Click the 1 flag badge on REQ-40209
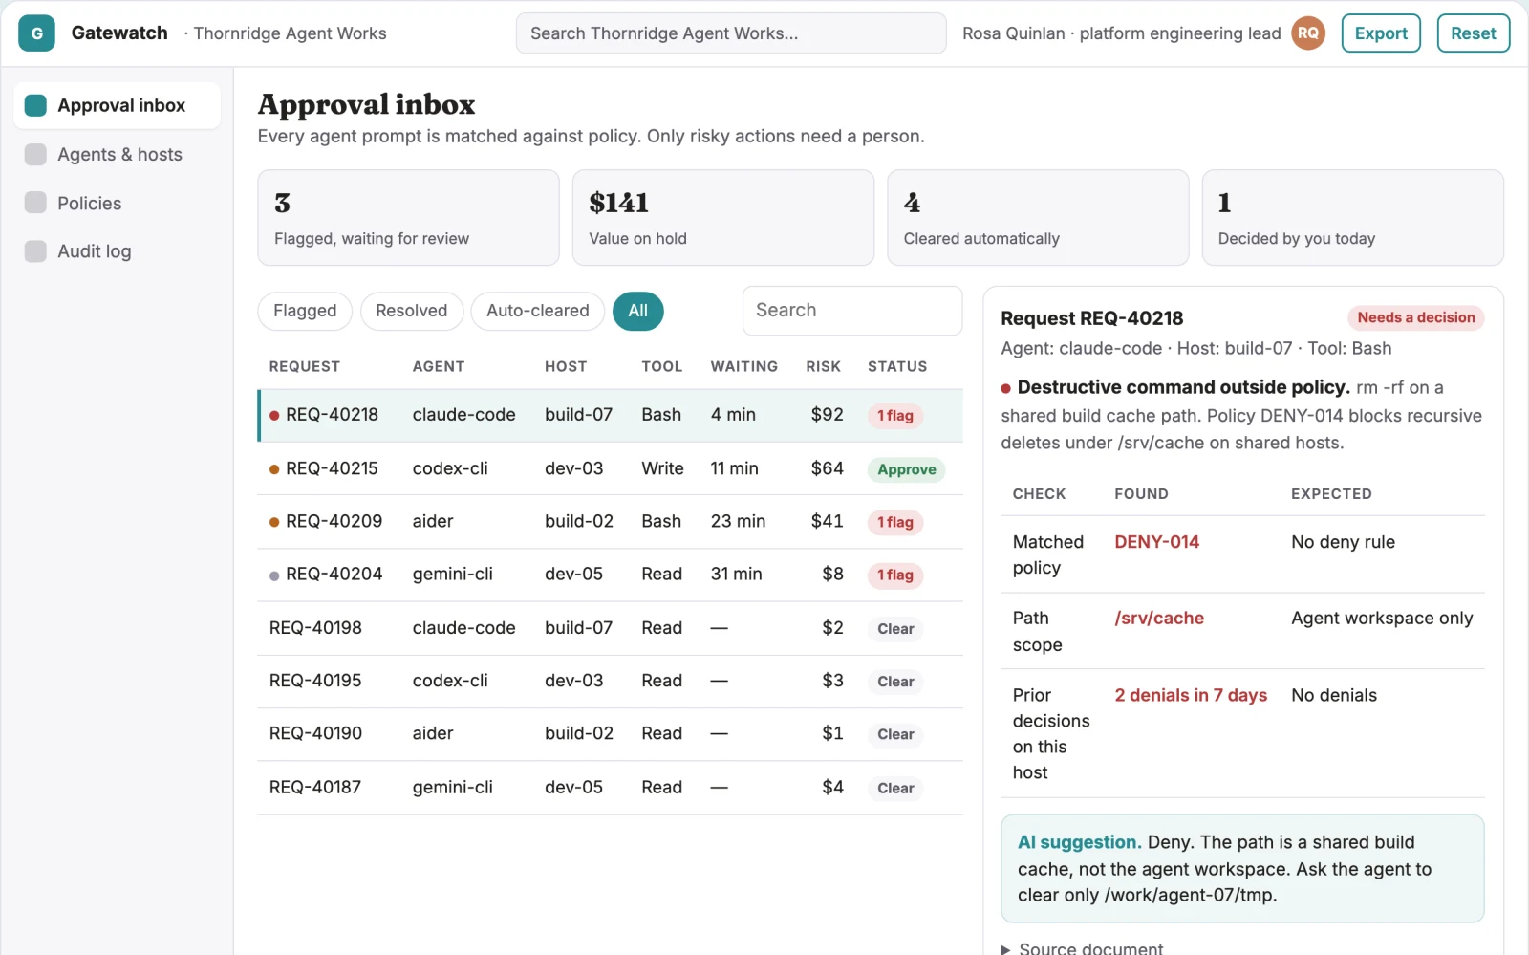The image size is (1529, 955). click(x=895, y=522)
